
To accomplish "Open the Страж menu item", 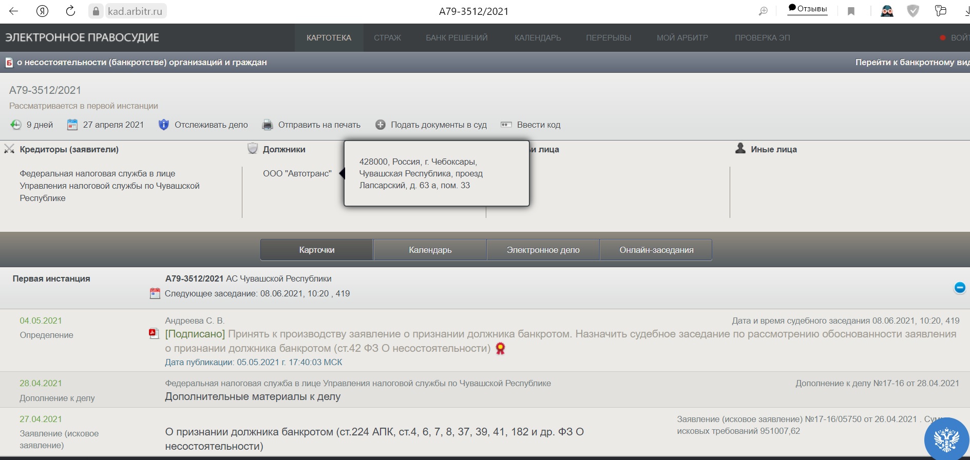I will [x=387, y=37].
